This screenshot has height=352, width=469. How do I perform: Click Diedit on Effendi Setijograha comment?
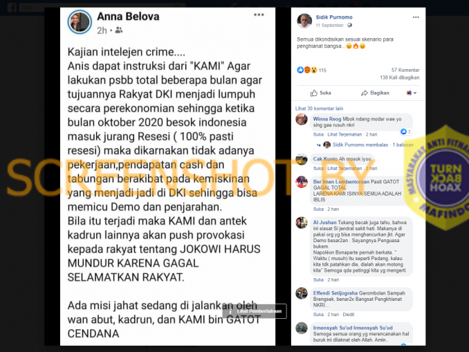point(349,315)
